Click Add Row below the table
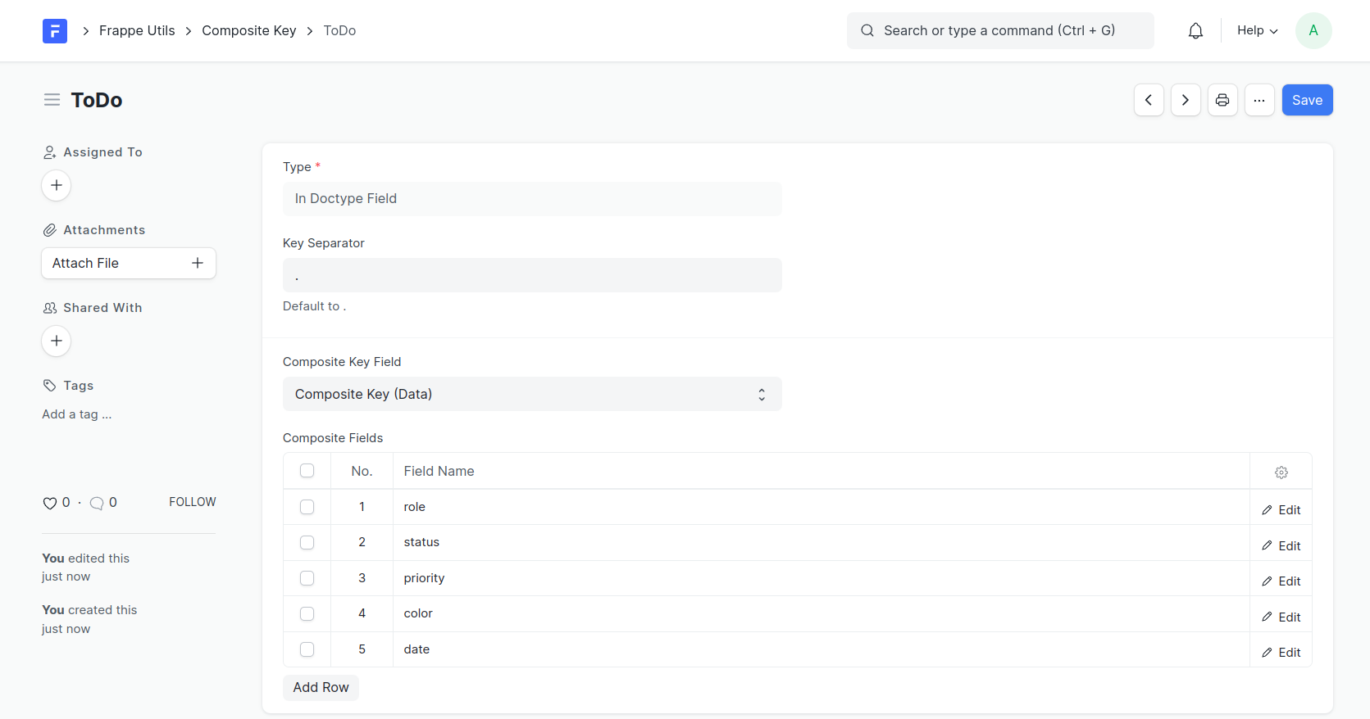 (x=321, y=687)
